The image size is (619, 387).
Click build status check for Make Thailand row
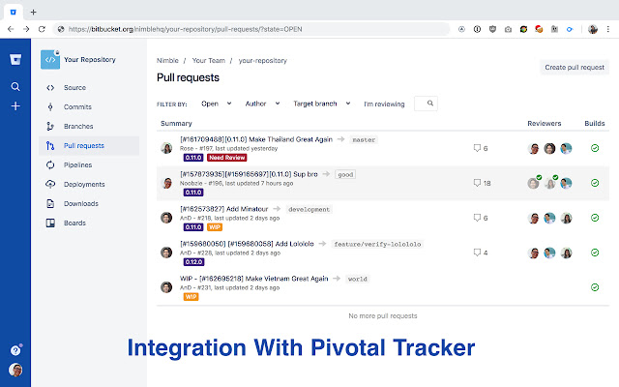tap(595, 148)
